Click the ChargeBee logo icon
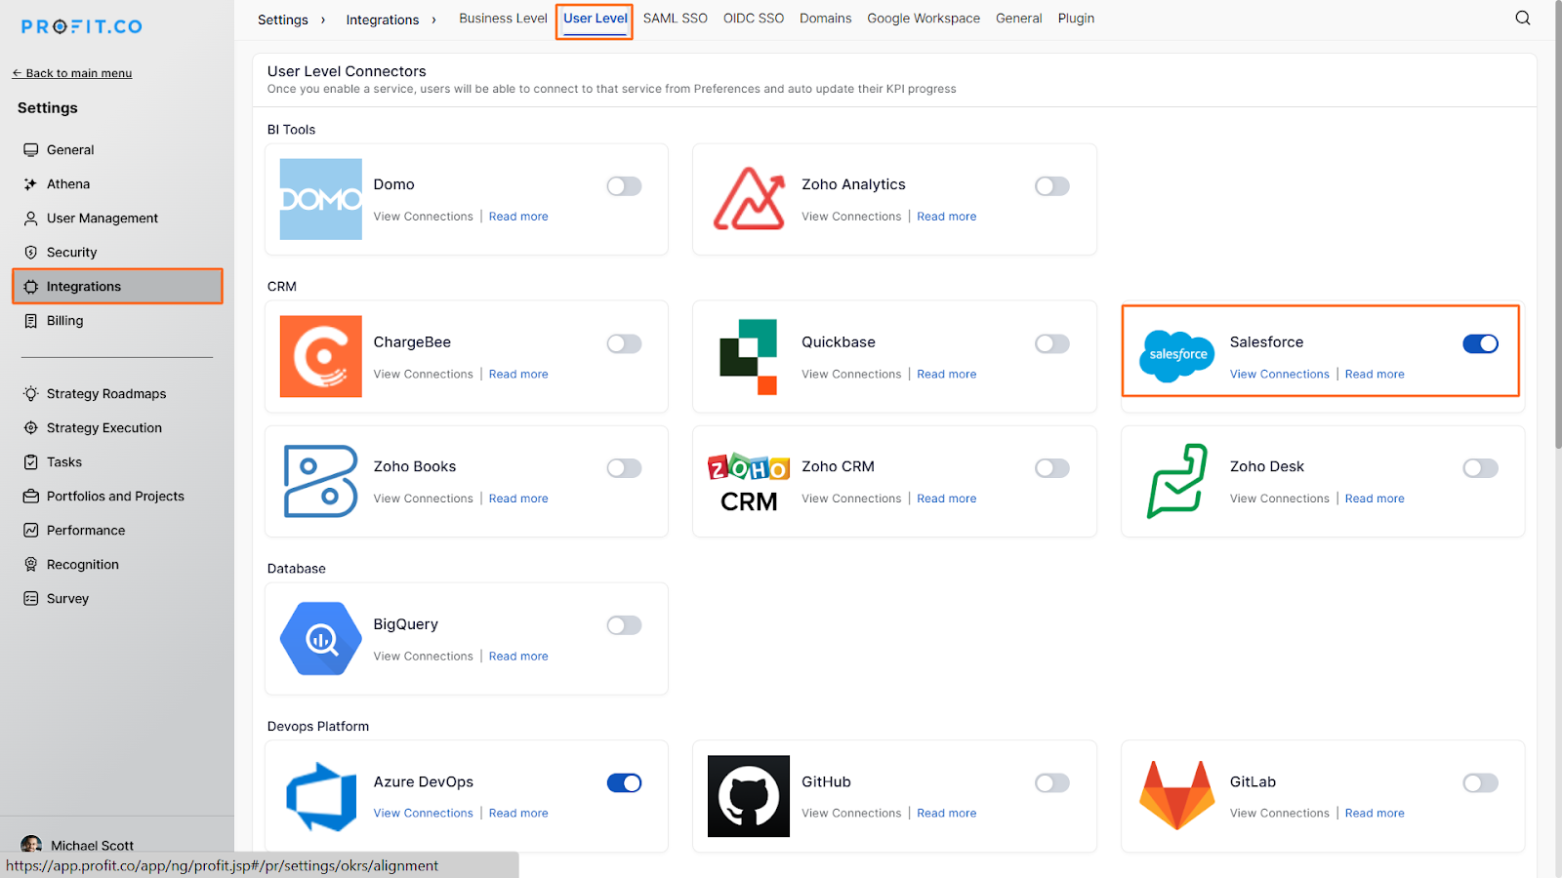Image resolution: width=1562 pixels, height=878 pixels. [x=321, y=356]
